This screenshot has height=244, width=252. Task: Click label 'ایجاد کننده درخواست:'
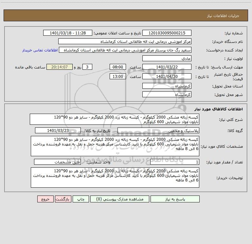[225, 50]
